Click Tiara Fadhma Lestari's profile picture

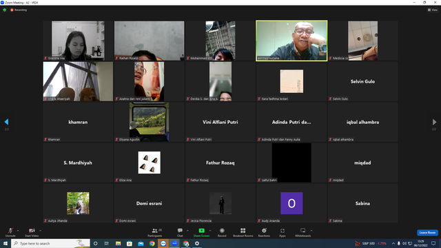tap(291, 81)
